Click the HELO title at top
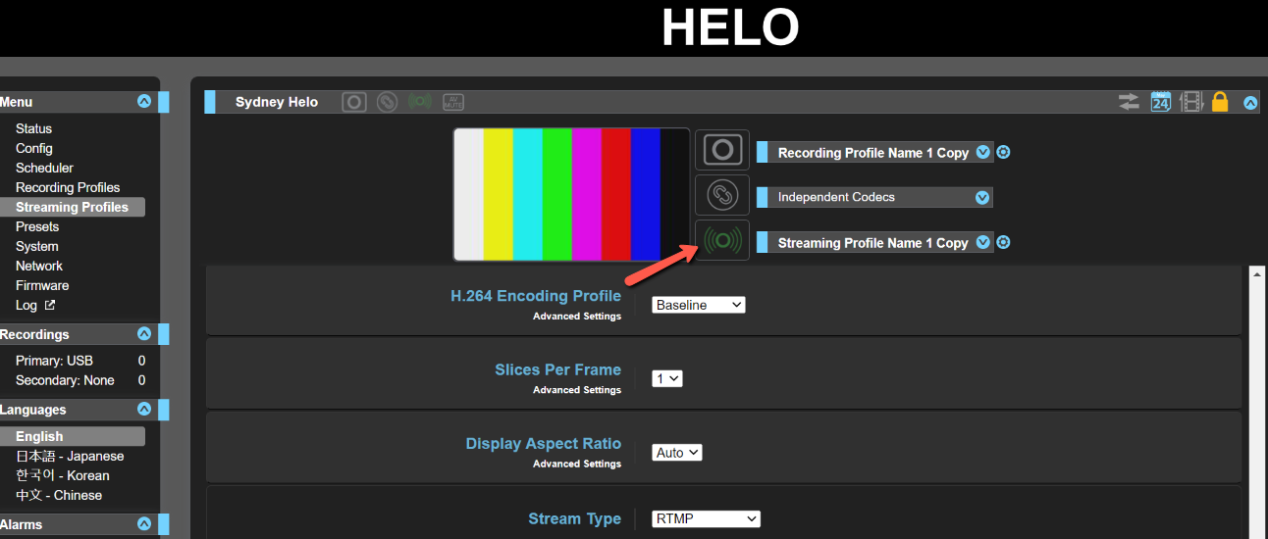The height and width of the screenshot is (539, 1268). 730,27
